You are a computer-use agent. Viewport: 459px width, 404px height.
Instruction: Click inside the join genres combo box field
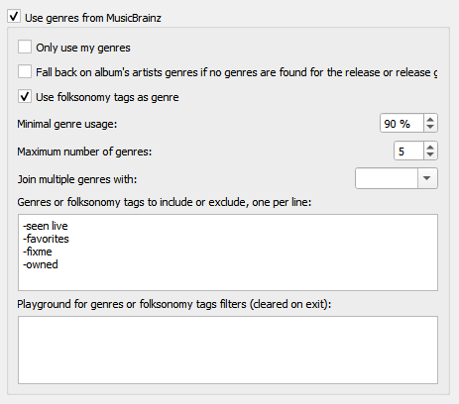pyautogui.click(x=387, y=178)
